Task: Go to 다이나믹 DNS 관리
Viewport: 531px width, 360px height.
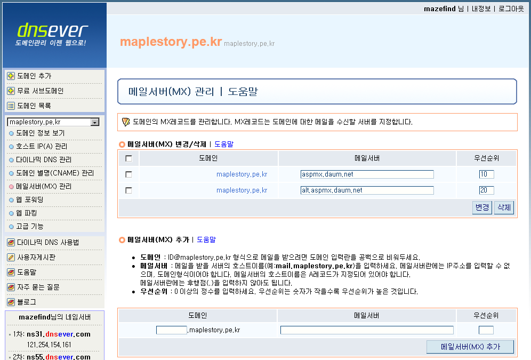Action: [x=44, y=159]
